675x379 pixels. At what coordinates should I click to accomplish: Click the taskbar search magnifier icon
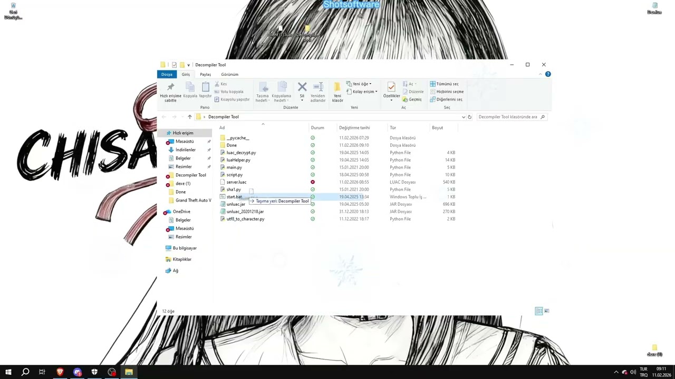pos(25,372)
